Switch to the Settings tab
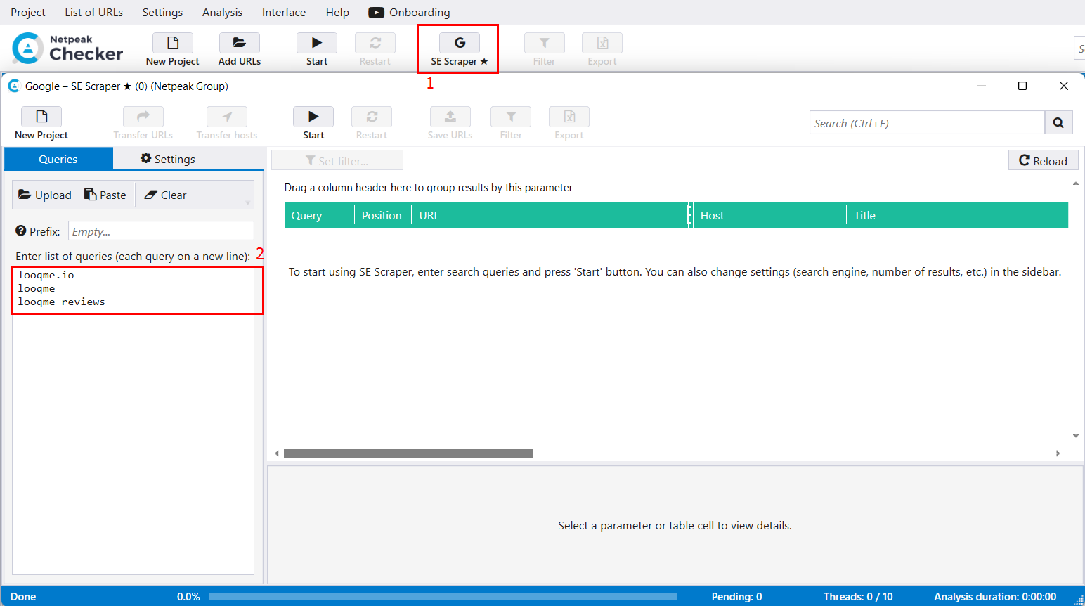1085x606 pixels. [x=168, y=159]
